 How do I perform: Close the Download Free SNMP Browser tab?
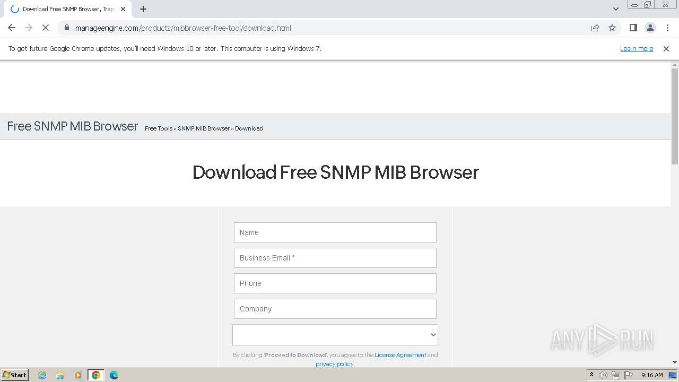[x=123, y=9]
